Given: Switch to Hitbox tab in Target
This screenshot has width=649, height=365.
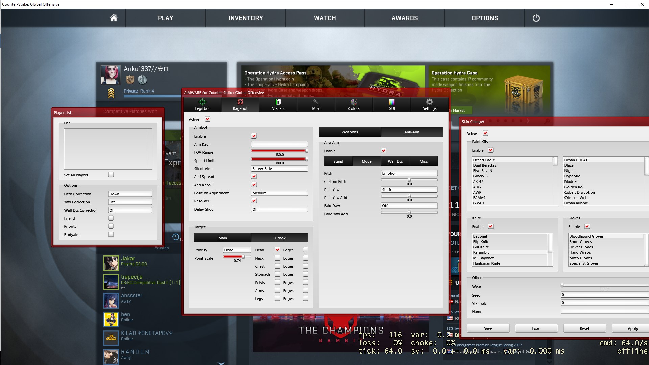Looking at the screenshot, I should coord(280,238).
